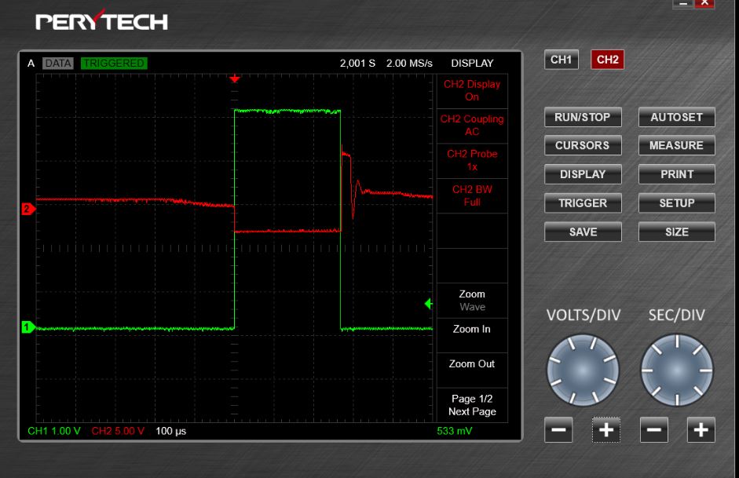Viewport: 739px width, 478px height.
Task: Open the CURSORS menu
Action: point(583,145)
